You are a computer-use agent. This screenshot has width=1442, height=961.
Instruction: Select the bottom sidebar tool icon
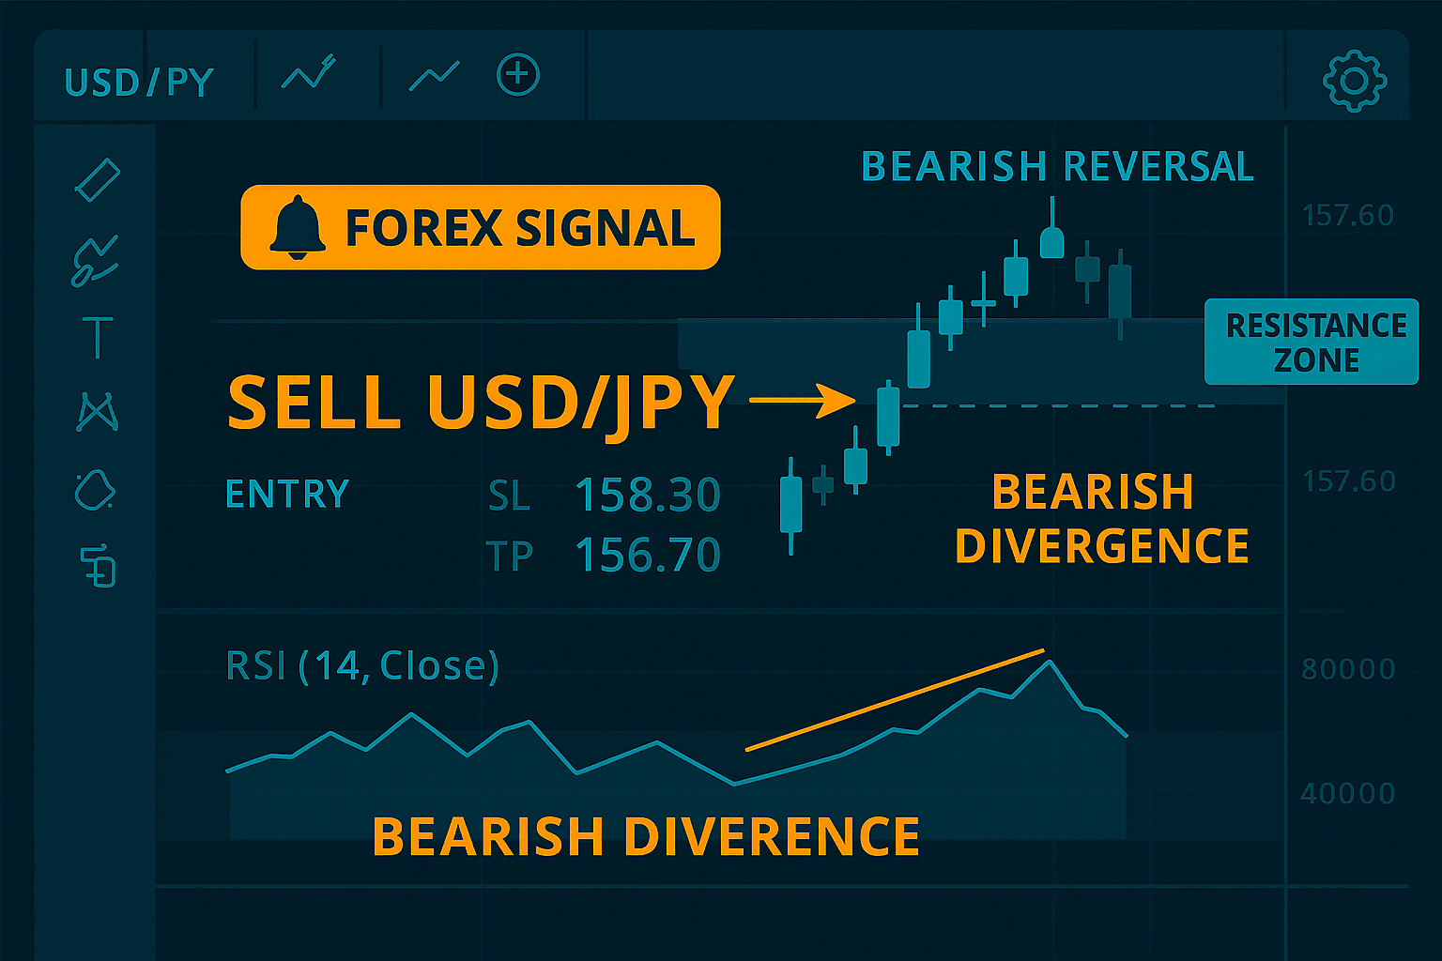[99, 566]
